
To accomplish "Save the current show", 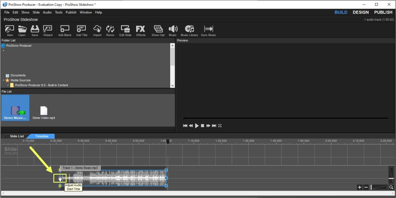I will point(35,31).
